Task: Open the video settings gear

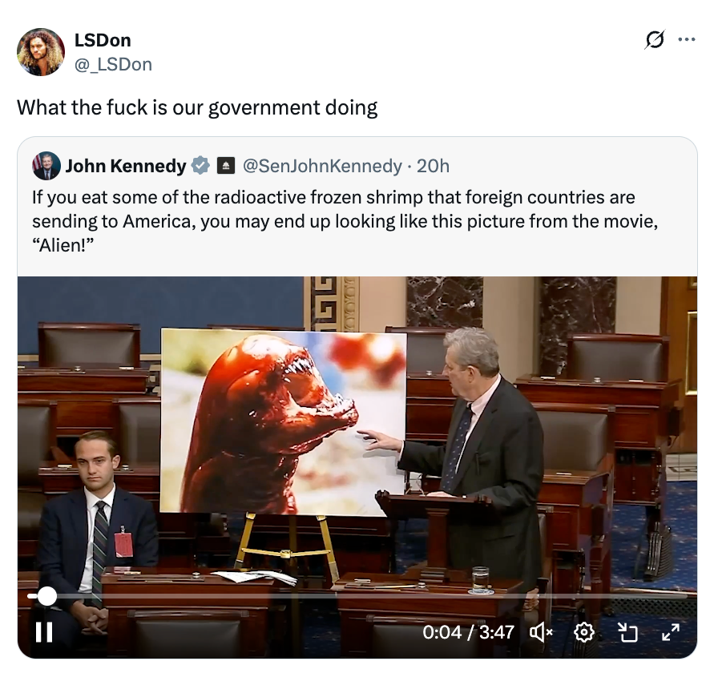Action: [x=584, y=632]
